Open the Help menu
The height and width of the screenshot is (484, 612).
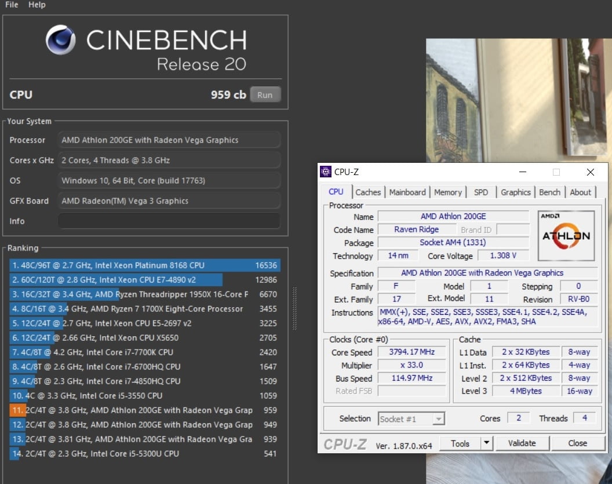tap(37, 5)
